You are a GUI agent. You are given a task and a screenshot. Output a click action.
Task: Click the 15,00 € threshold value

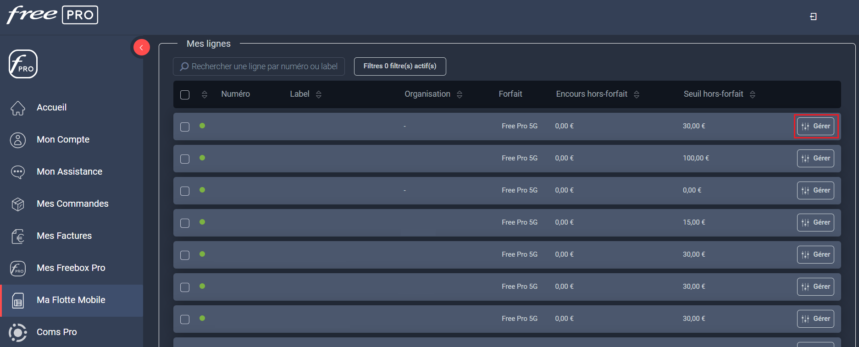pos(694,222)
